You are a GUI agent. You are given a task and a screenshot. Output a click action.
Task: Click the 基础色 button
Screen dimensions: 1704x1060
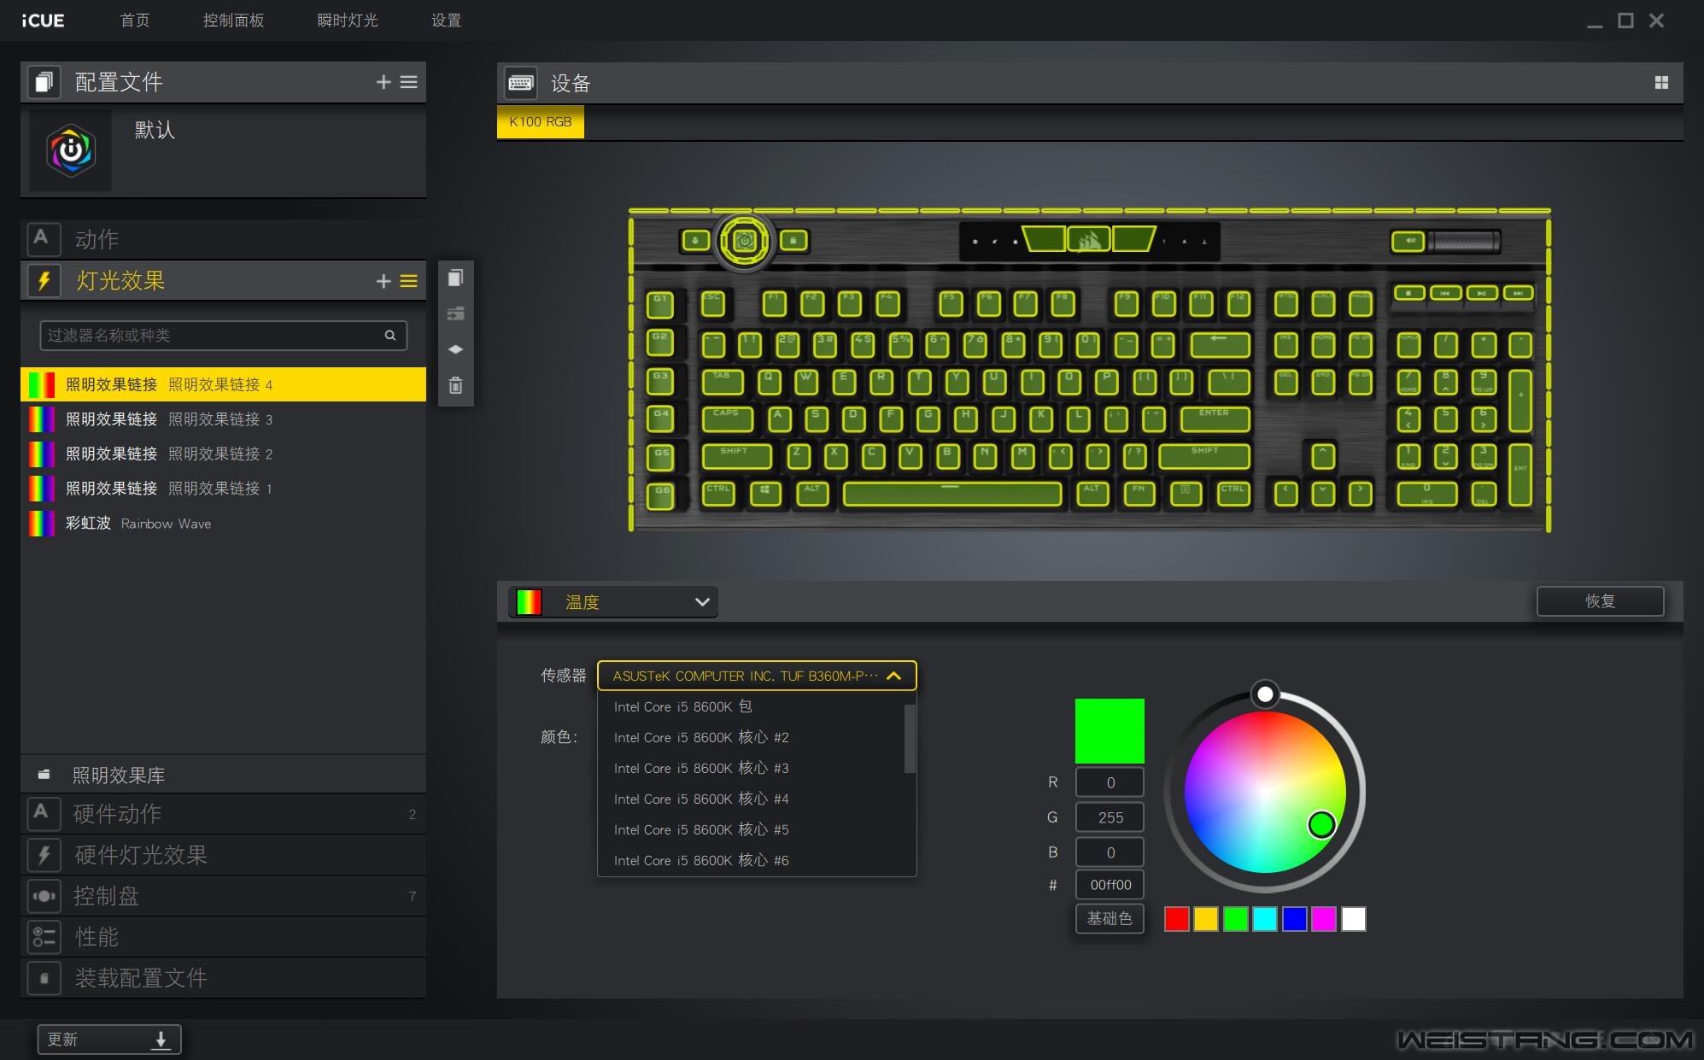pos(1110,918)
